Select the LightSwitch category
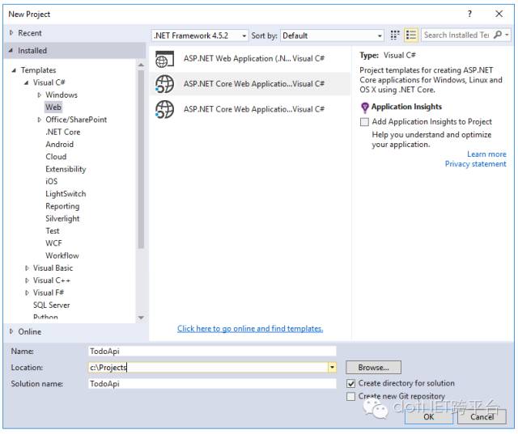 66,194
